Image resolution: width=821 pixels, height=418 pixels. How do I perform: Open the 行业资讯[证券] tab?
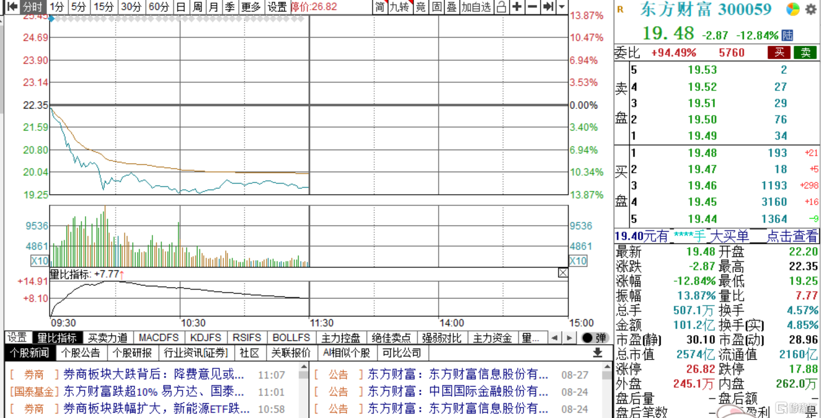click(x=196, y=353)
